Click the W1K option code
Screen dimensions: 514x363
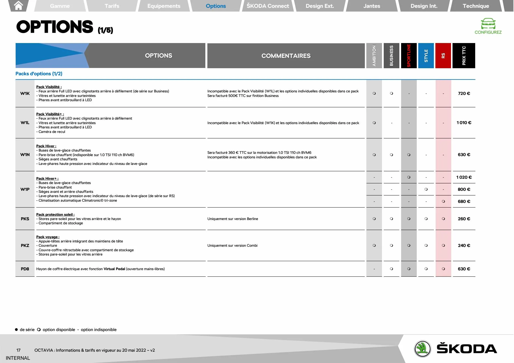point(25,93)
